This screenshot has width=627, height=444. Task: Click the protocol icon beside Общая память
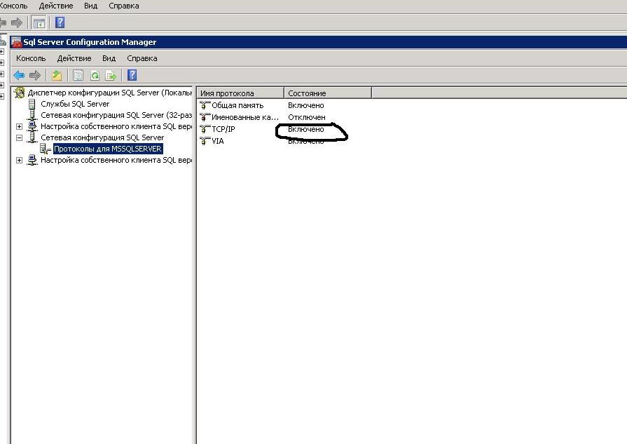[x=205, y=105]
